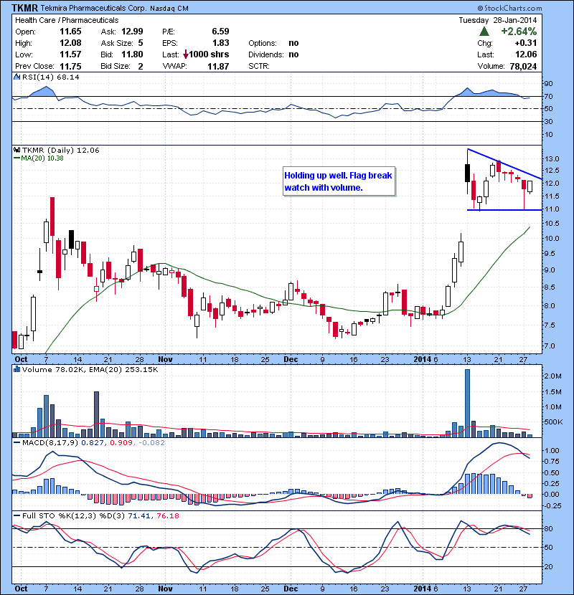Click the 500K volume axis label

pos(552,422)
